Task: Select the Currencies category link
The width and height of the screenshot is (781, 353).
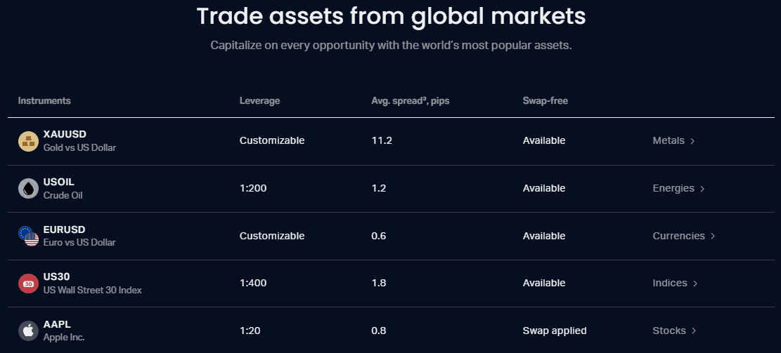Action: [x=678, y=236]
